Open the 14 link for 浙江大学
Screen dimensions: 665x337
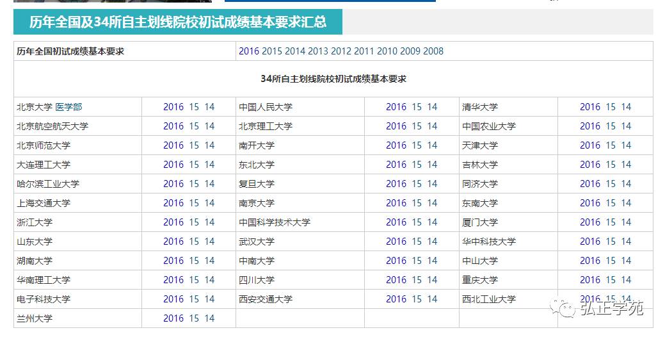[x=209, y=222]
